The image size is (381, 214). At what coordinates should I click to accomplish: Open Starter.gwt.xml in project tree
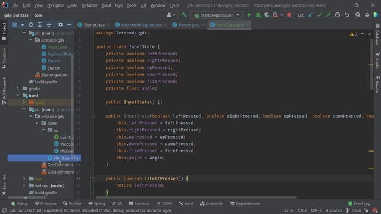(x=55, y=75)
